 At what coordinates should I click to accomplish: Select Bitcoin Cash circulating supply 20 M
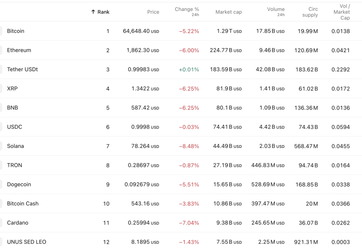[312, 204]
